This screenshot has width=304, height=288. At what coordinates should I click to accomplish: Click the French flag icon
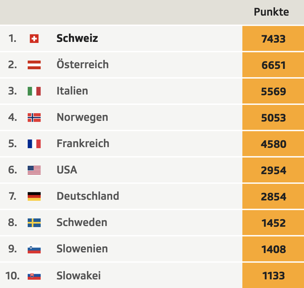pyautogui.click(x=34, y=144)
